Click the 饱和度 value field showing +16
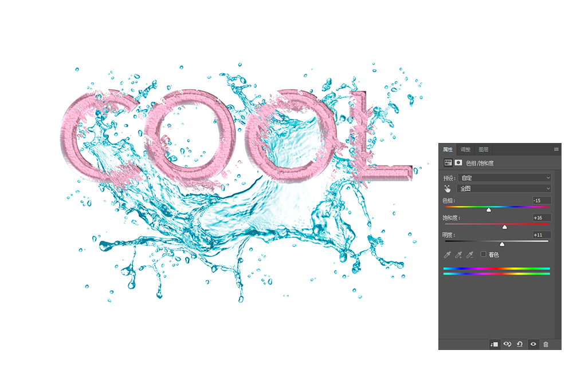 click(x=541, y=217)
